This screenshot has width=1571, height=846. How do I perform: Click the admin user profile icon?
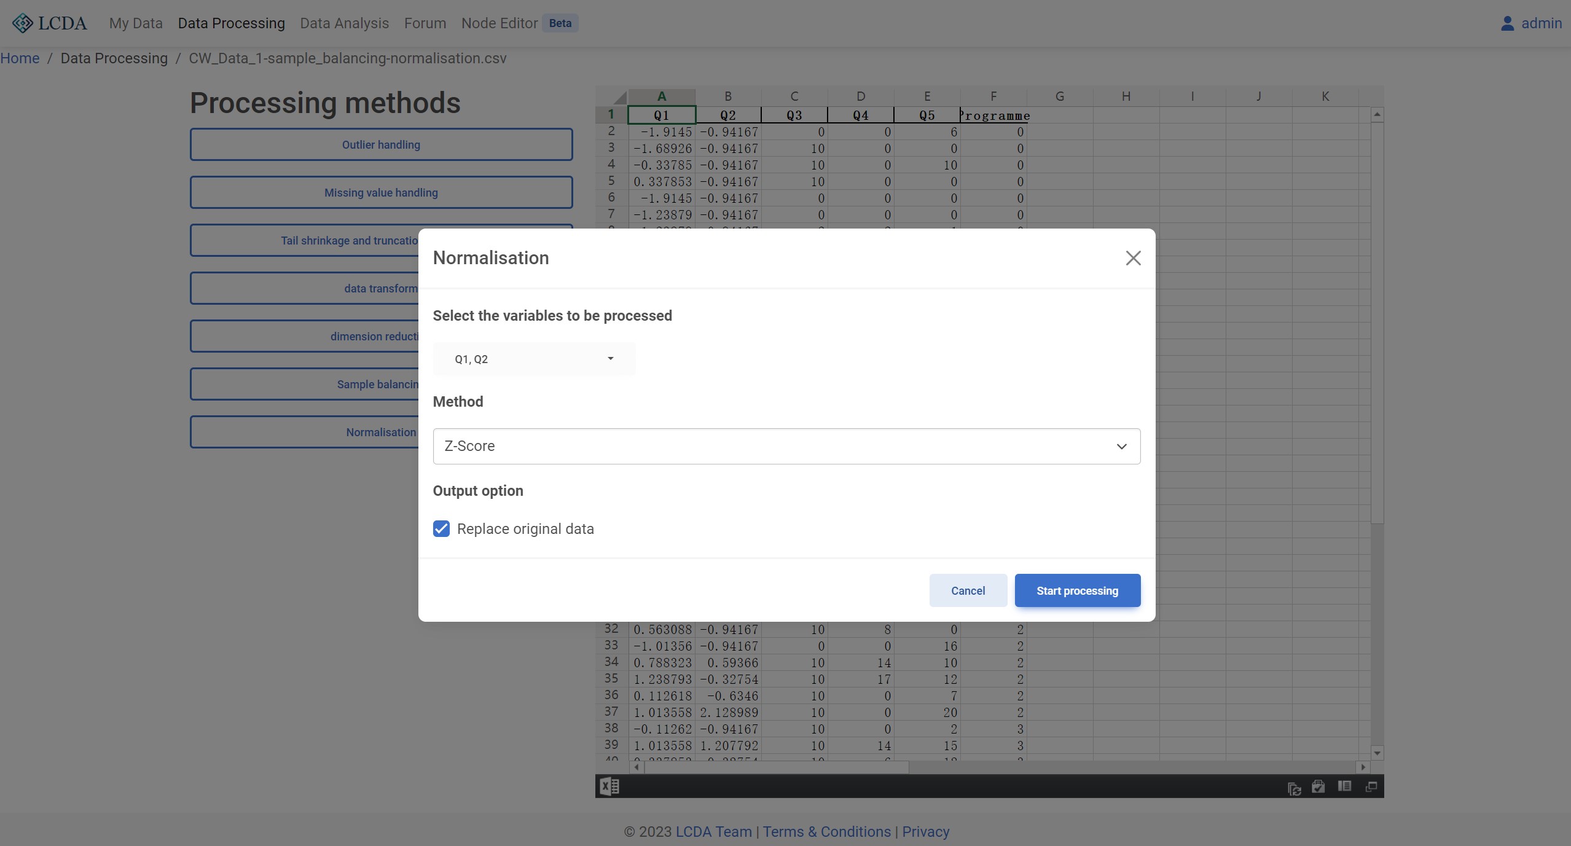(x=1506, y=23)
